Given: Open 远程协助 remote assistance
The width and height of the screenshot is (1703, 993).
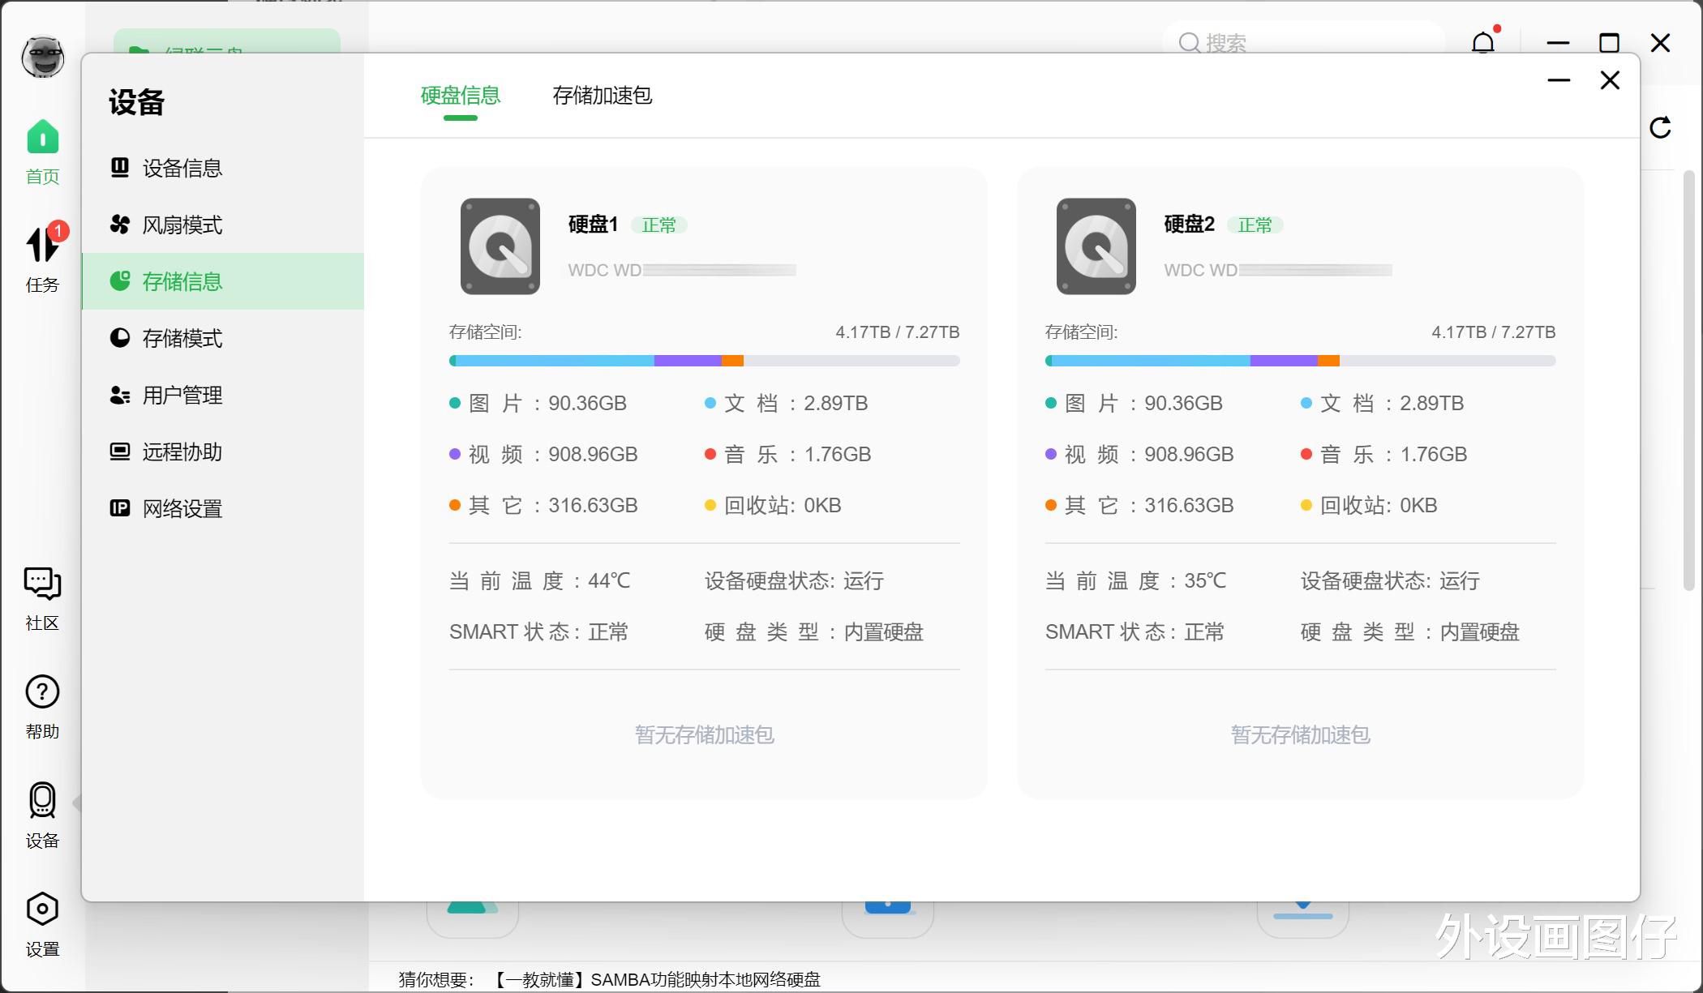Looking at the screenshot, I should [x=182, y=452].
